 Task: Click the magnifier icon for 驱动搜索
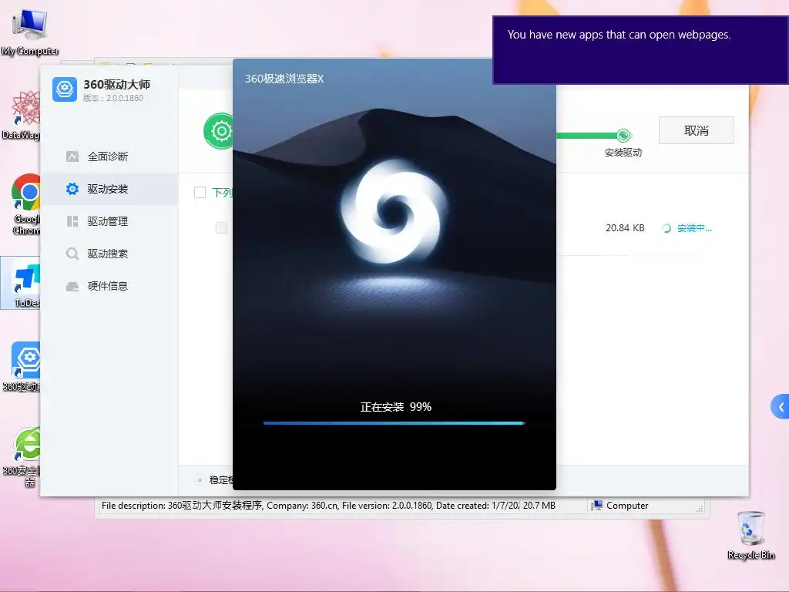[72, 253]
